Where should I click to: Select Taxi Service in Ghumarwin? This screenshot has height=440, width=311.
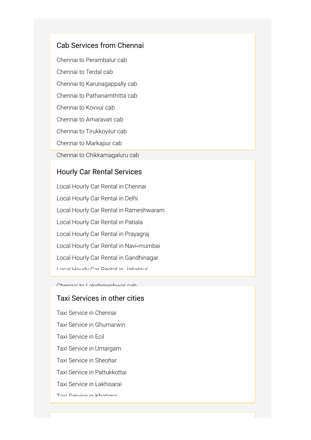tap(91, 325)
